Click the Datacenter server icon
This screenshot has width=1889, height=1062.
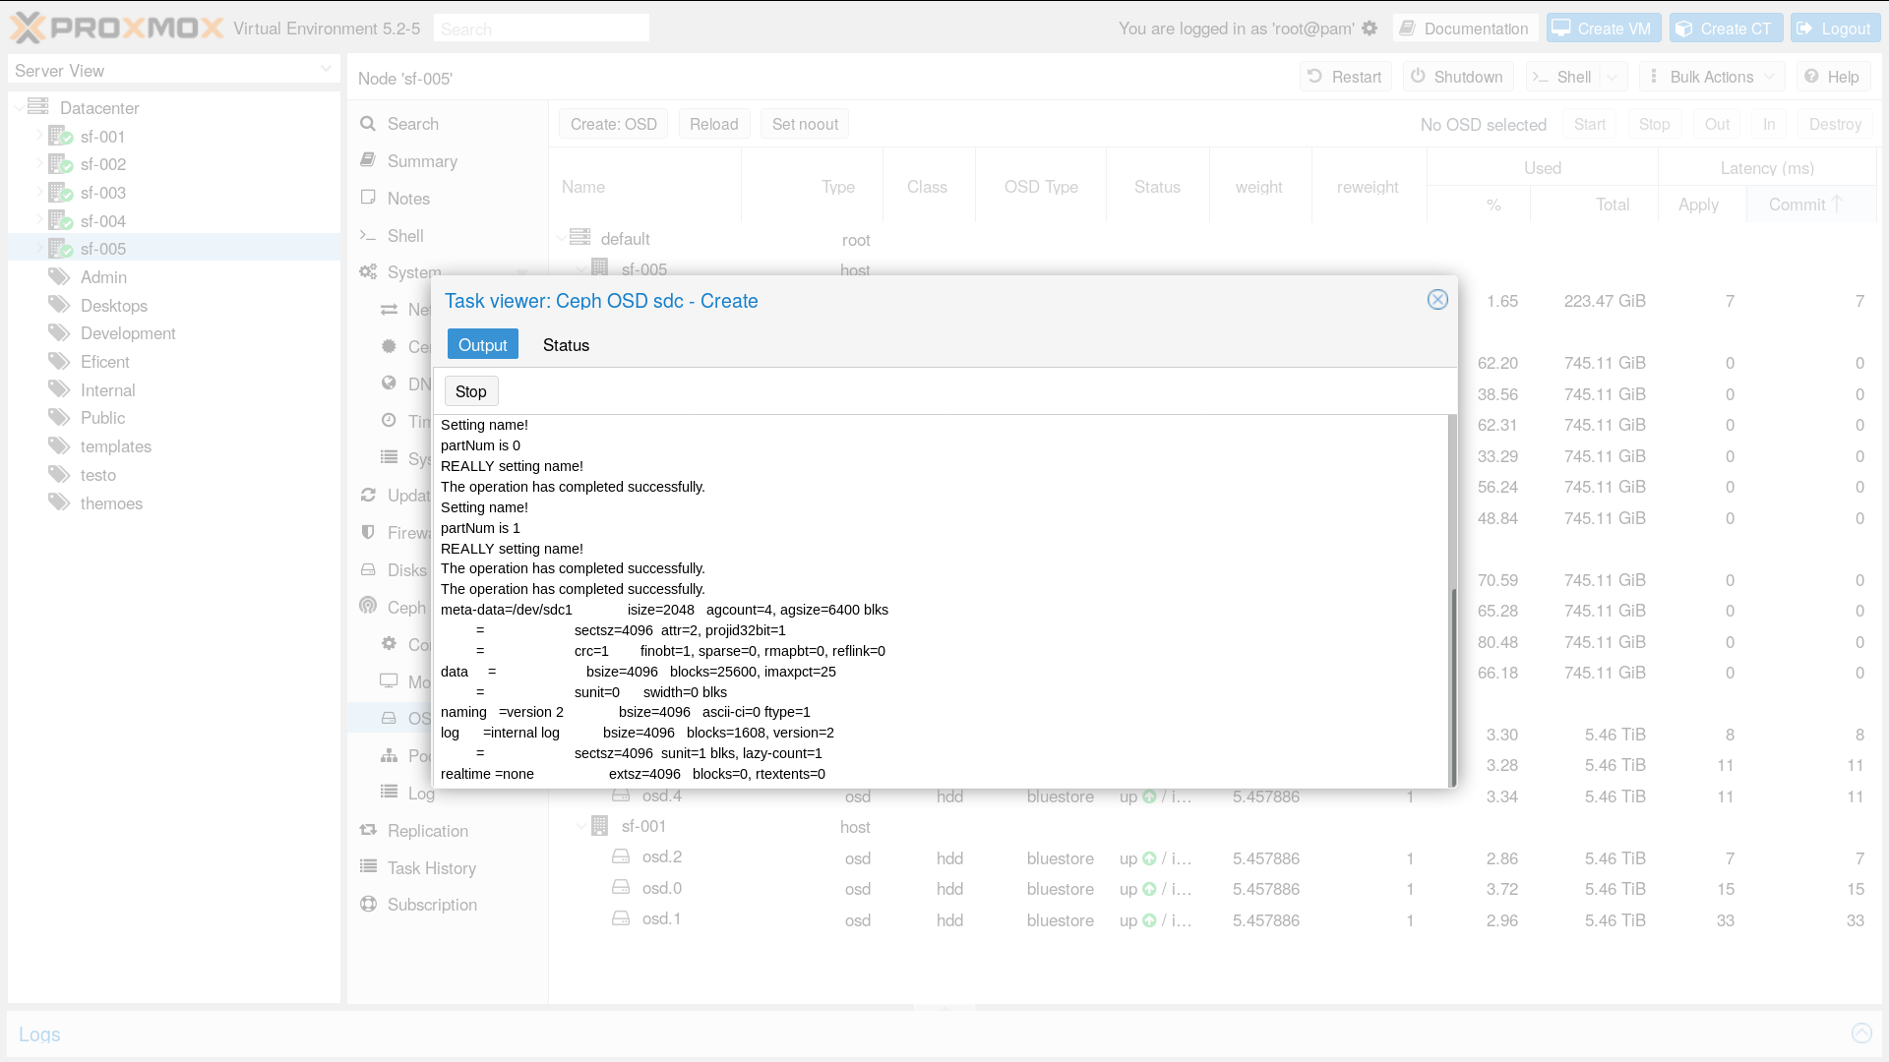coord(38,106)
